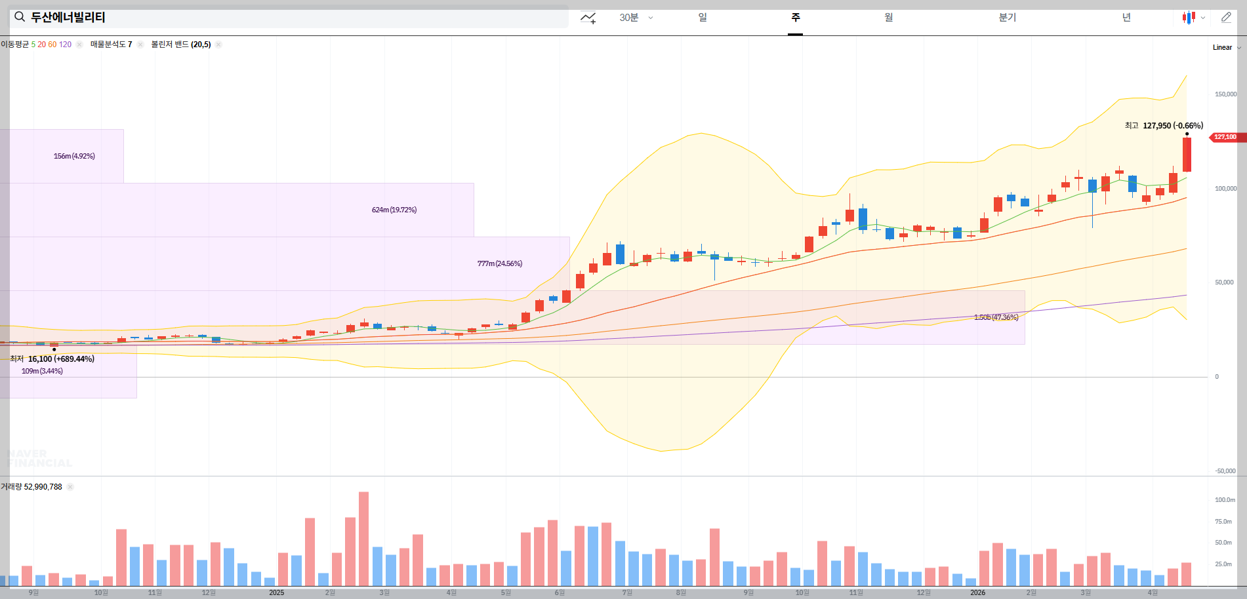
Task: Select the 주 weekly tab
Action: (x=795, y=18)
